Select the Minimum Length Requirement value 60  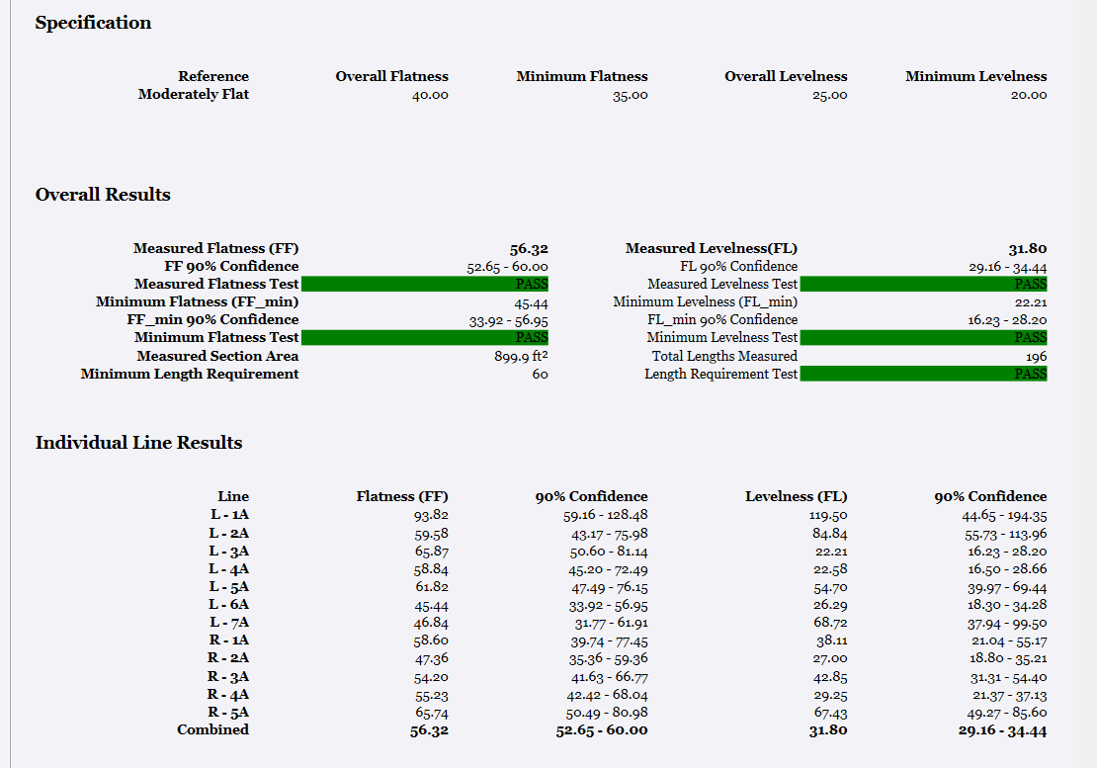[540, 374]
